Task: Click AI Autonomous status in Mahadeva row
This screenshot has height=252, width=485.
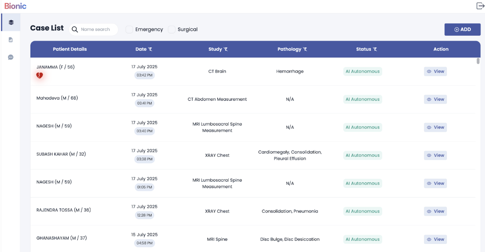Action: 362,99
